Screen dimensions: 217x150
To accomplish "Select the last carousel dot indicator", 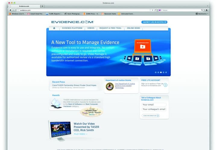I will click(x=166, y=72).
